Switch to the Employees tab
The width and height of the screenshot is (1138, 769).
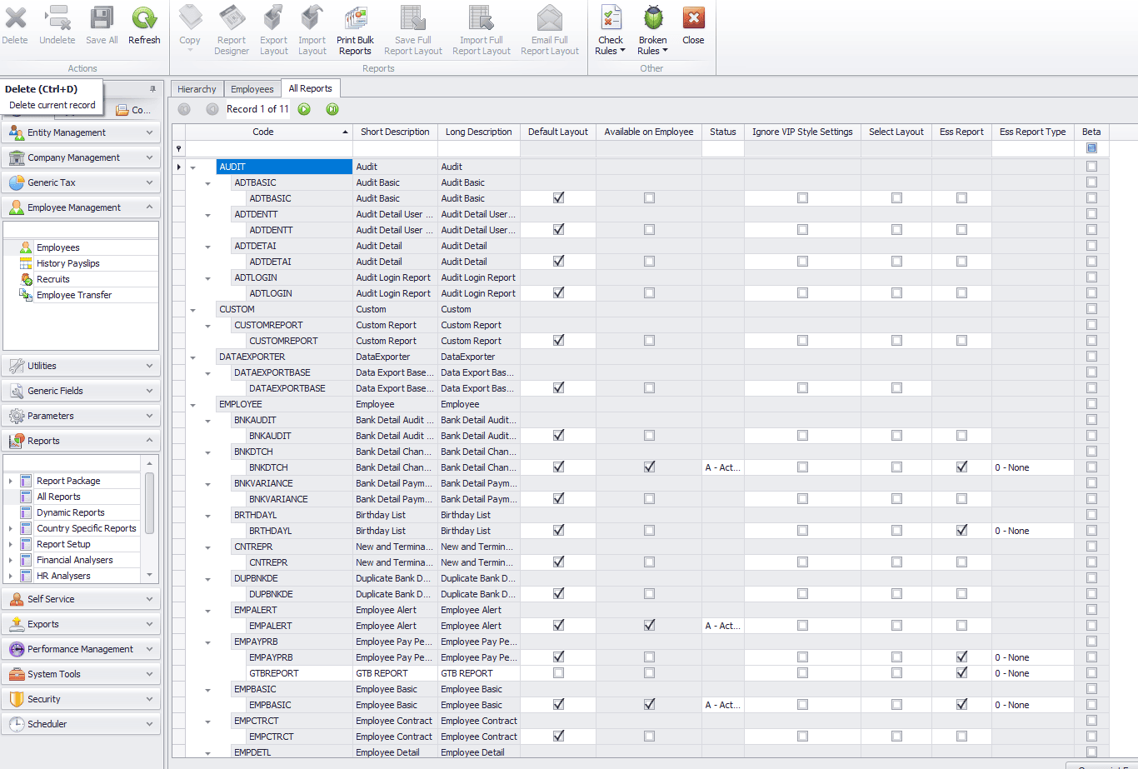click(252, 89)
